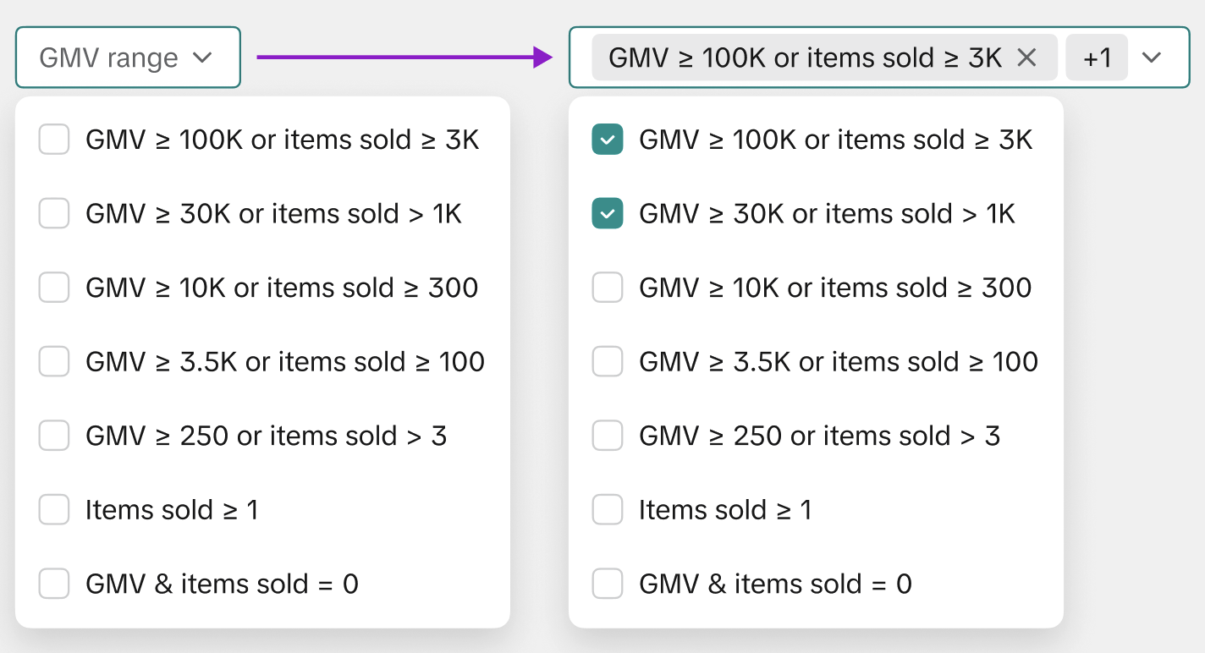Check GMV ≥ 10K in right list
1205x653 pixels.
click(x=608, y=288)
